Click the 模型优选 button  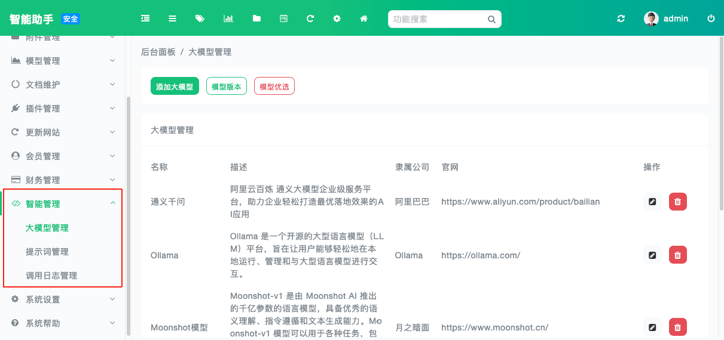pos(274,86)
